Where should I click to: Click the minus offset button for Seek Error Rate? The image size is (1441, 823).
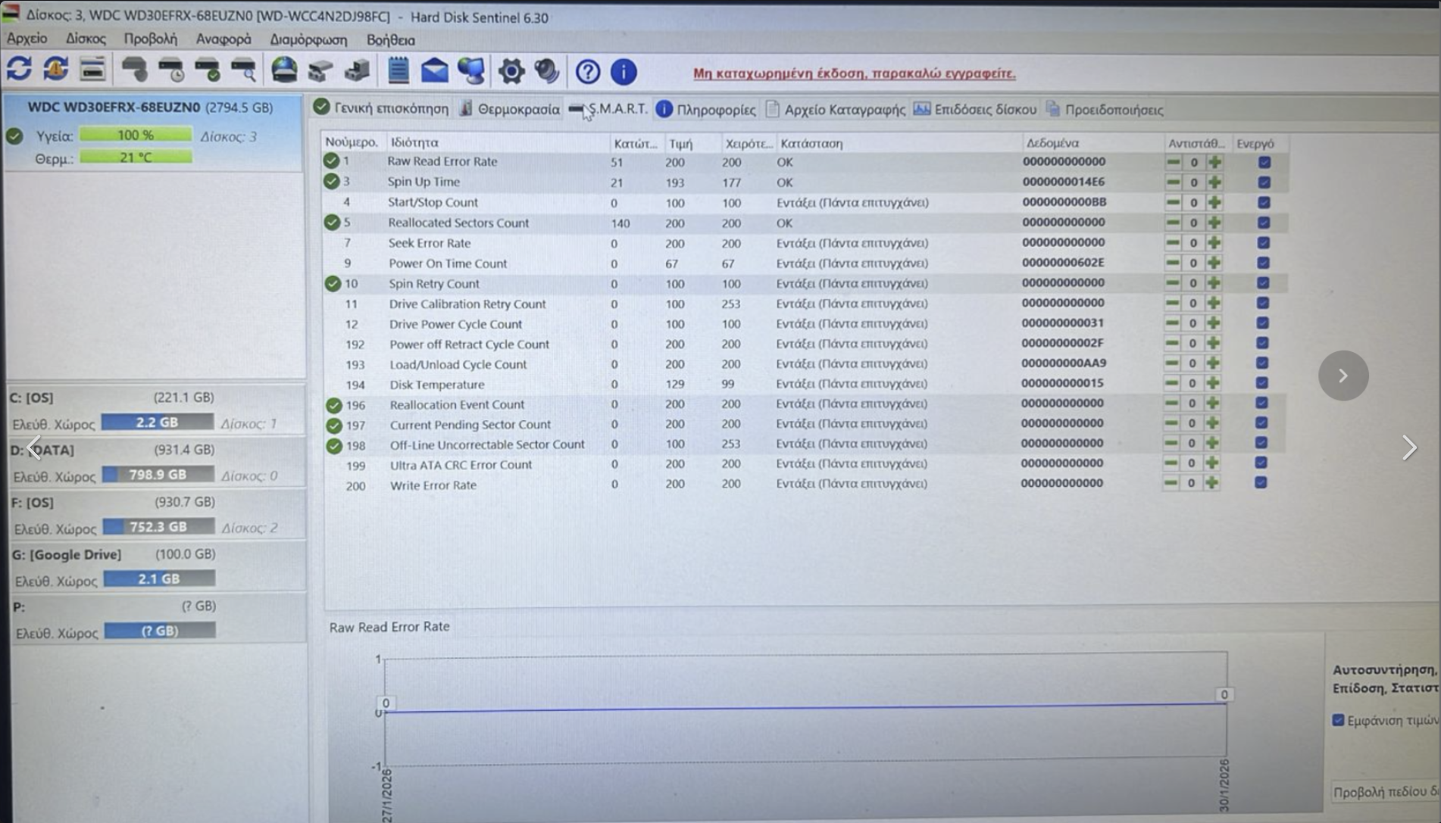[x=1173, y=243]
